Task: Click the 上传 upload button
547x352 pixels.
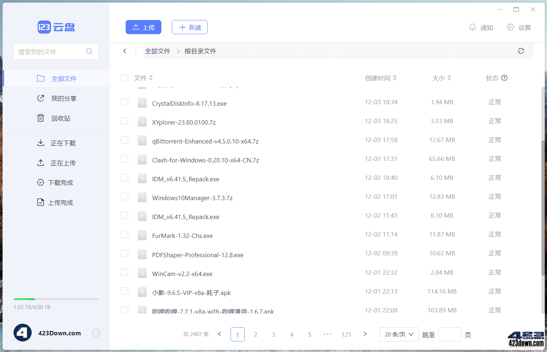Action: [143, 27]
